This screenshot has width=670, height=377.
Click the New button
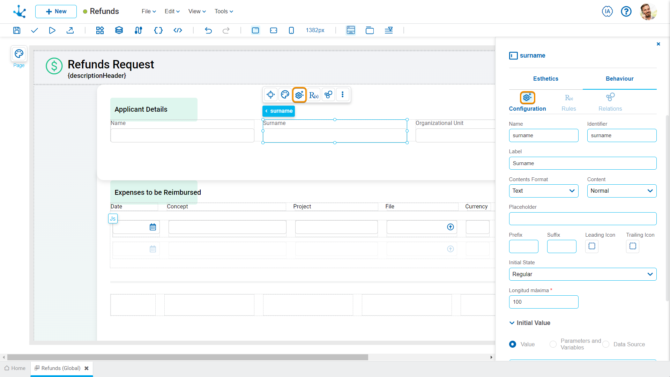pyautogui.click(x=56, y=12)
